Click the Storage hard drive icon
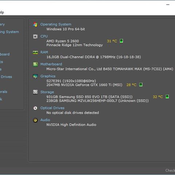175x175 pixels. pyautogui.click(x=35, y=92)
